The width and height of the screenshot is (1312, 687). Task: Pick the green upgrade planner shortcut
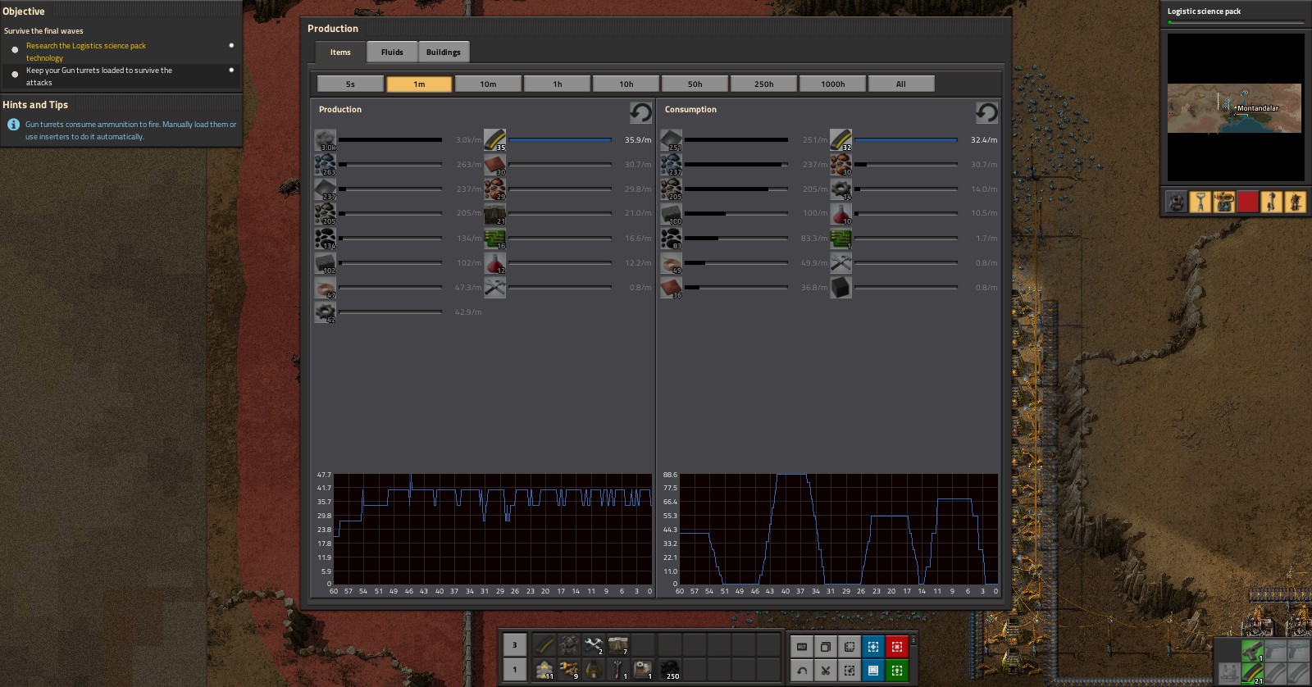pyautogui.click(x=897, y=671)
